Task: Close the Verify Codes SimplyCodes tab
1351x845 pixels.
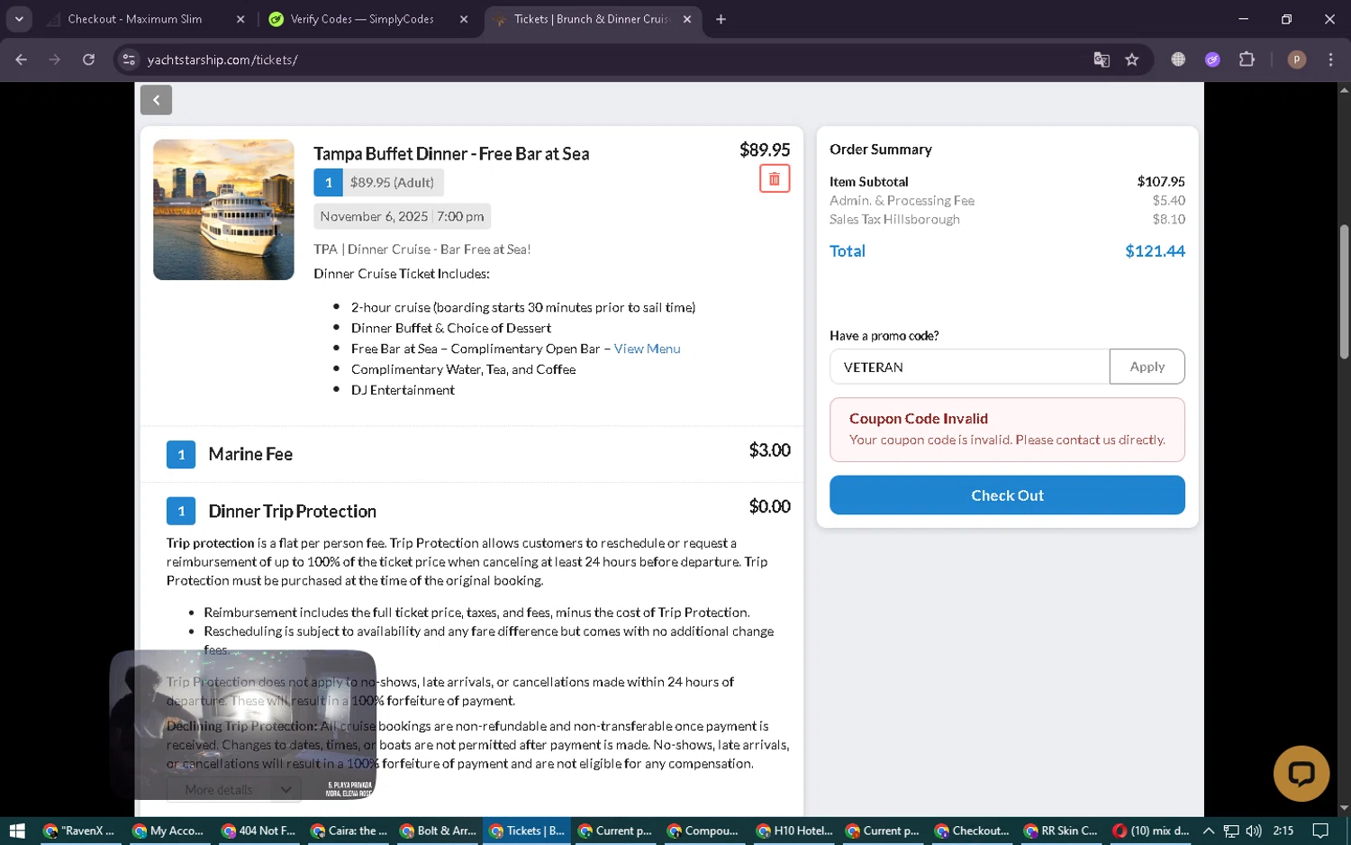Action: coord(464,19)
